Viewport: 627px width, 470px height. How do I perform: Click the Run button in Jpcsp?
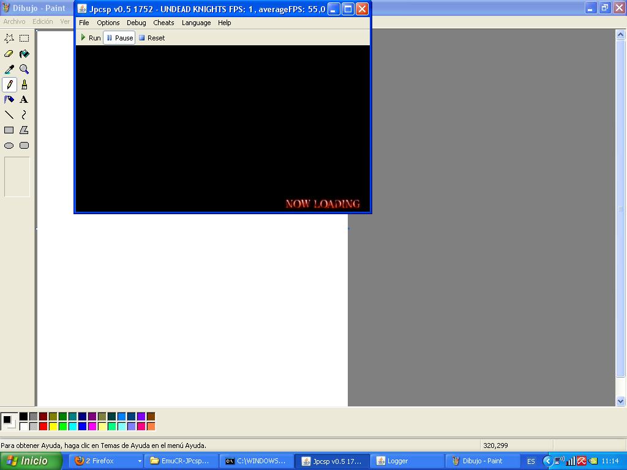(91, 38)
